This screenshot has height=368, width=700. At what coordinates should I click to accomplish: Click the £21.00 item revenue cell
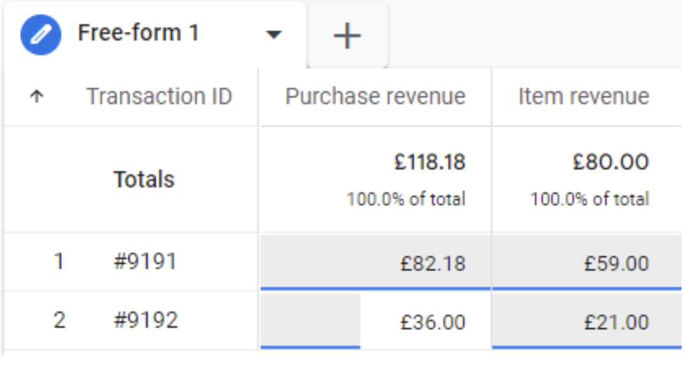pyautogui.click(x=587, y=321)
